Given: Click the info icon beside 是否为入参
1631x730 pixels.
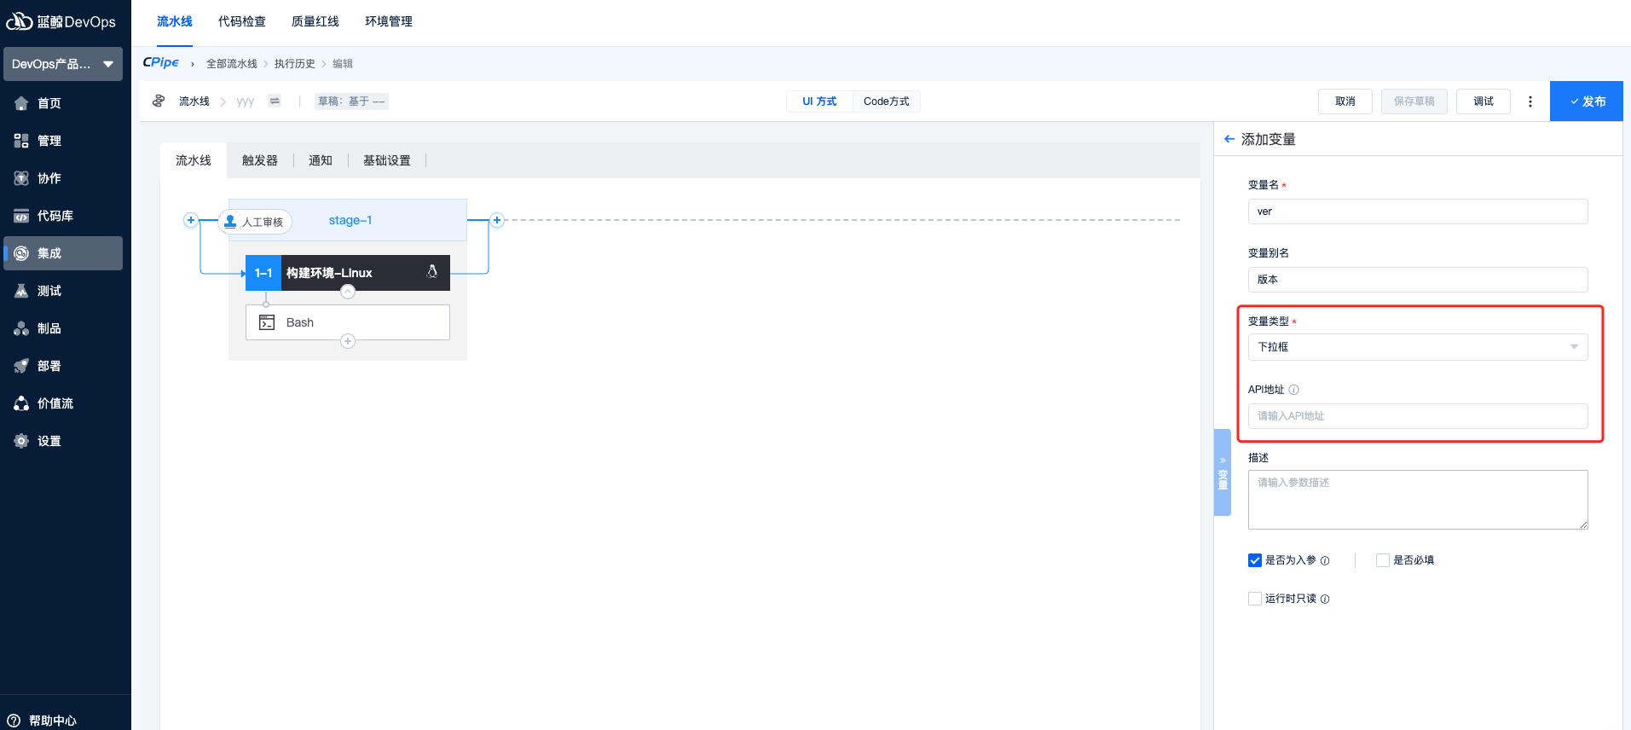Looking at the screenshot, I should tap(1325, 561).
